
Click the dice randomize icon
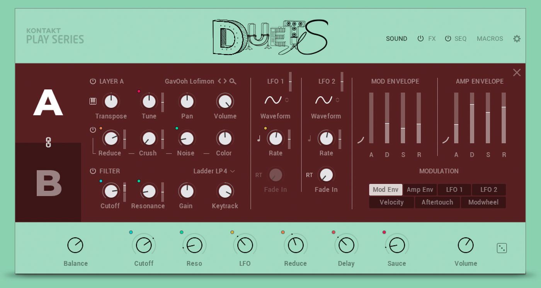502,248
